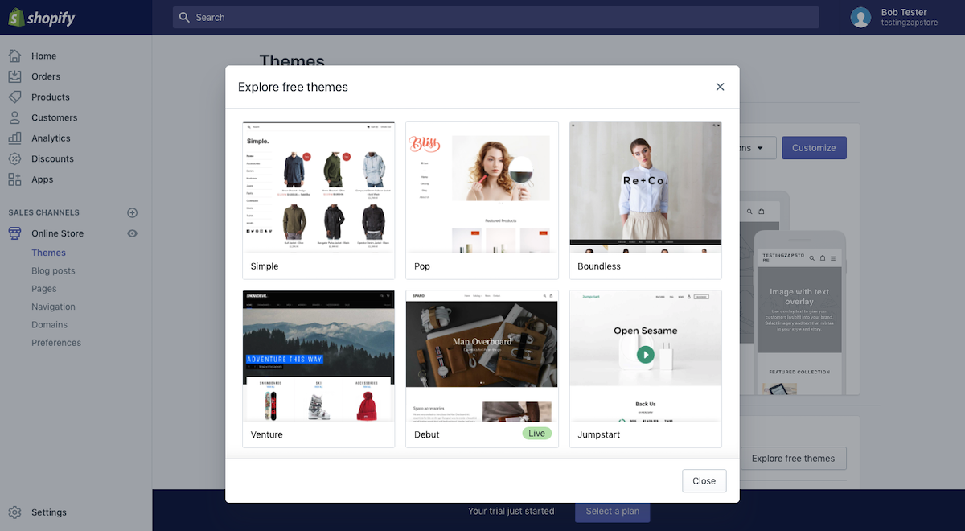
Task: Click the Explore free themes dialog title
Action: point(293,87)
